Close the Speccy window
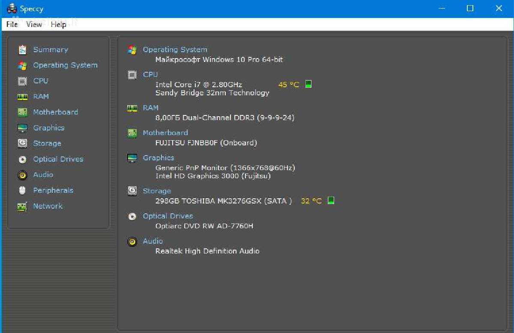This screenshot has width=514, height=333. point(499,9)
